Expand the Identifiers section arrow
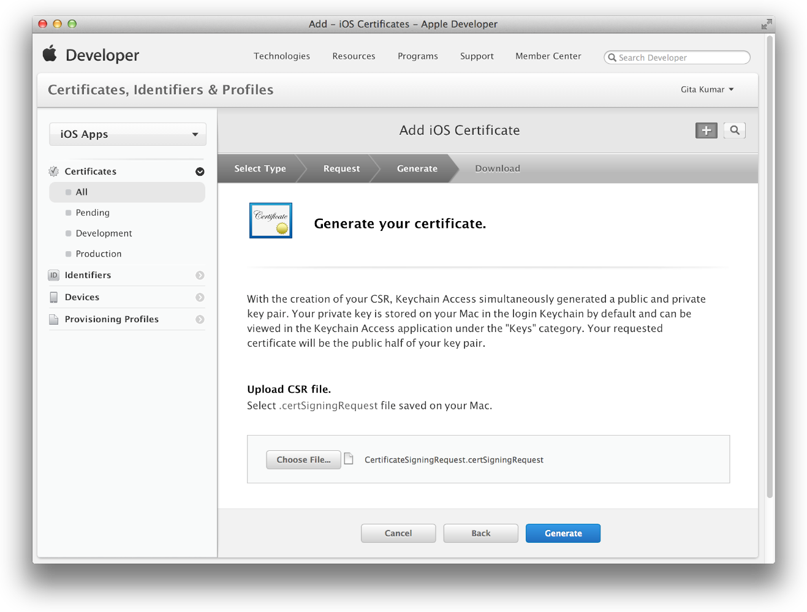Image resolution: width=807 pixels, height=612 pixels. coord(200,275)
